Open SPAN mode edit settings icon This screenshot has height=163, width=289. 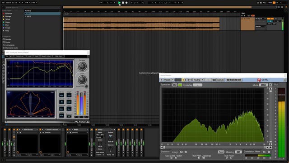click(270, 85)
